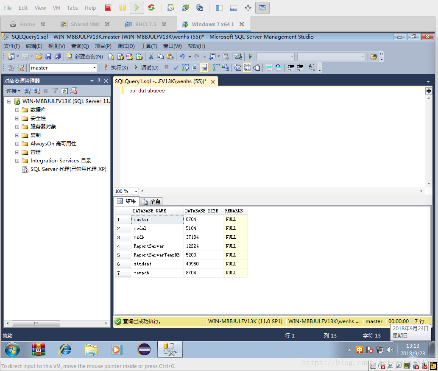438x371 pixels.
Task: Parse the query with blue checkmark
Action: point(176,67)
